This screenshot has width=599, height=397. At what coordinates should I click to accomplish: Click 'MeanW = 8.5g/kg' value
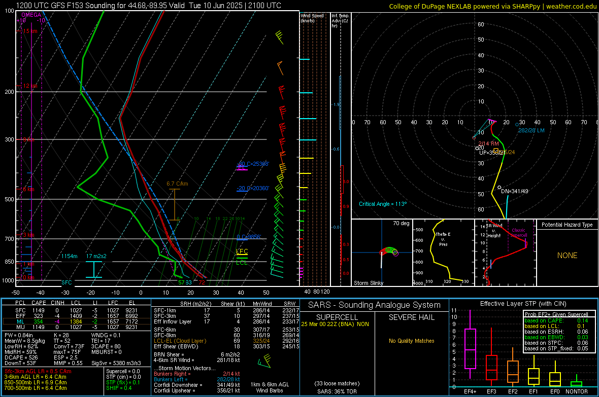coord(25,341)
